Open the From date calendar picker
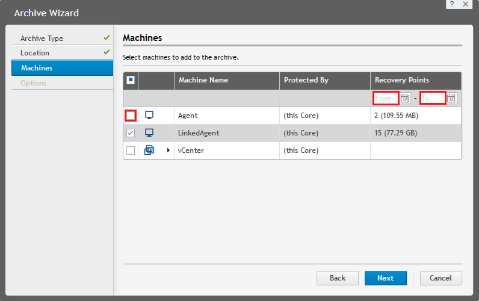Viewport: 479px width, 301px height. click(x=405, y=98)
